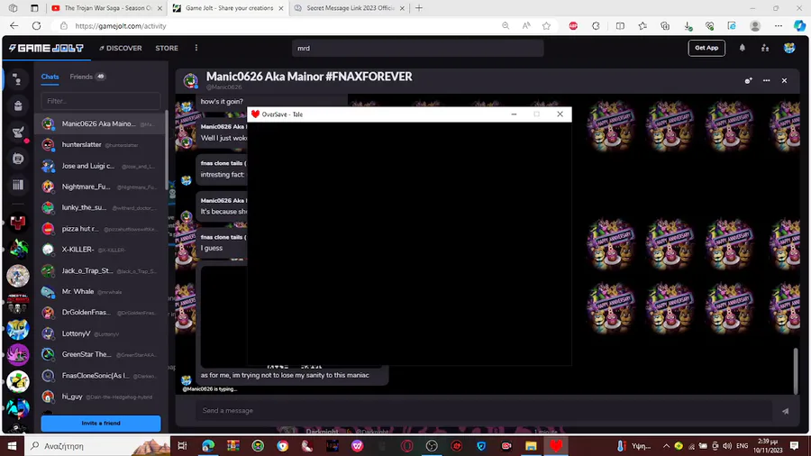Open the purple avatar community in rail

pos(18,355)
